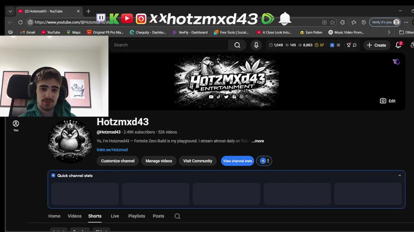Open the YouTube bookmark in favorites bar
This screenshot has height=232, width=414.
click(51, 32)
